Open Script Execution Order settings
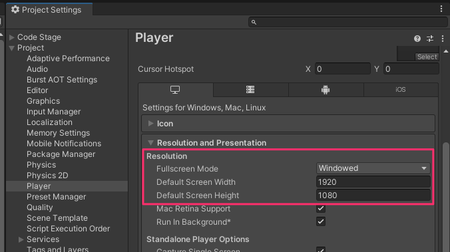The image size is (450, 252). [69, 229]
